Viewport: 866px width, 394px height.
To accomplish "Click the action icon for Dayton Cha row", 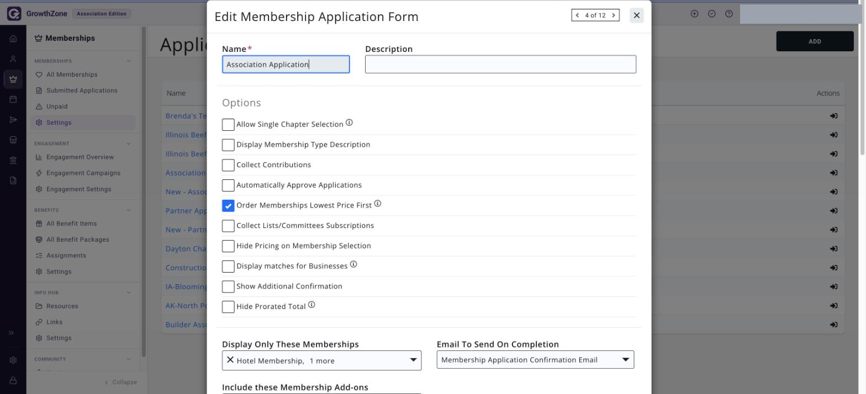I will pos(834,249).
